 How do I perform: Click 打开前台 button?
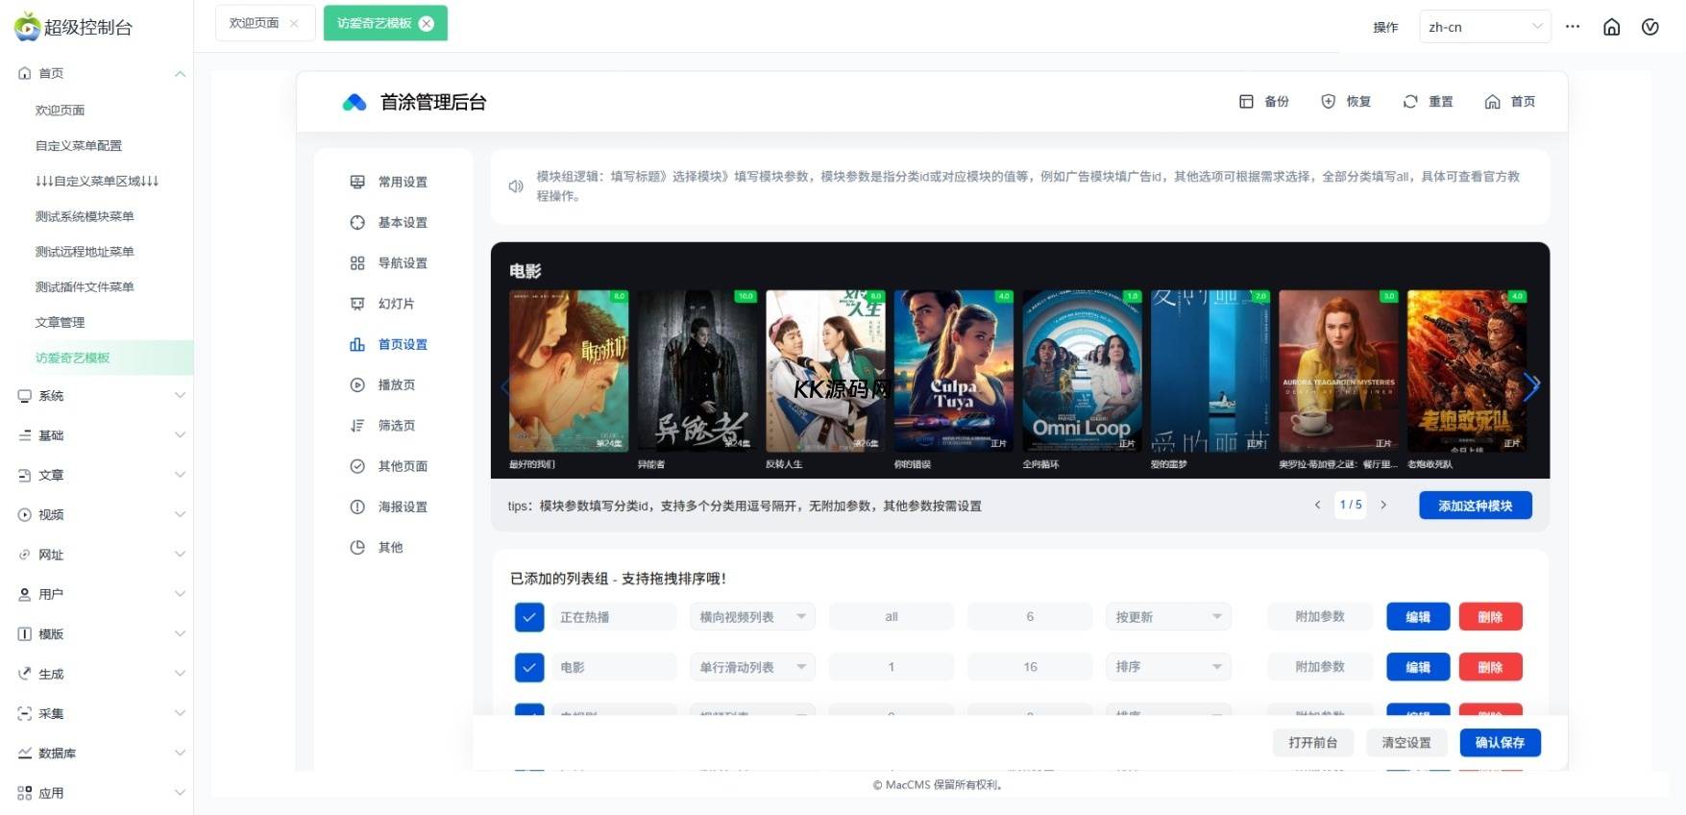coord(1313,743)
